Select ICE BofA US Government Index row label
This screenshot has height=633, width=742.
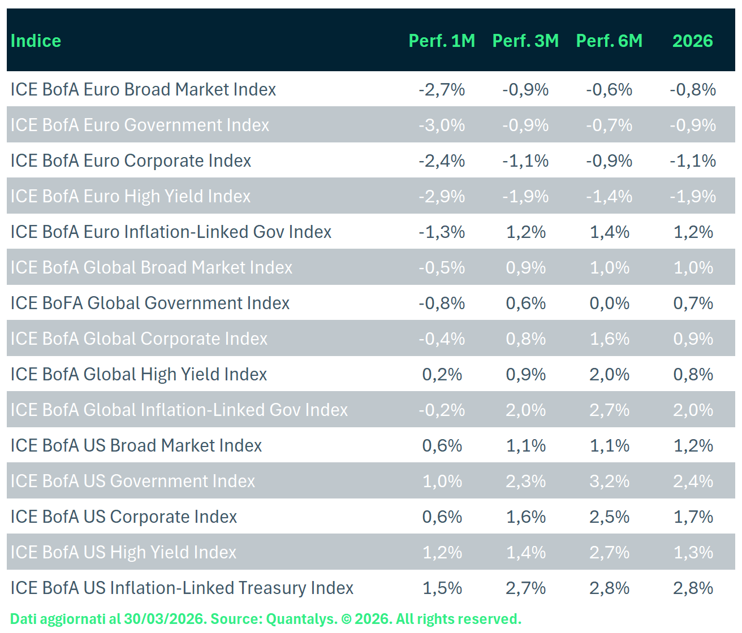pos(133,481)
